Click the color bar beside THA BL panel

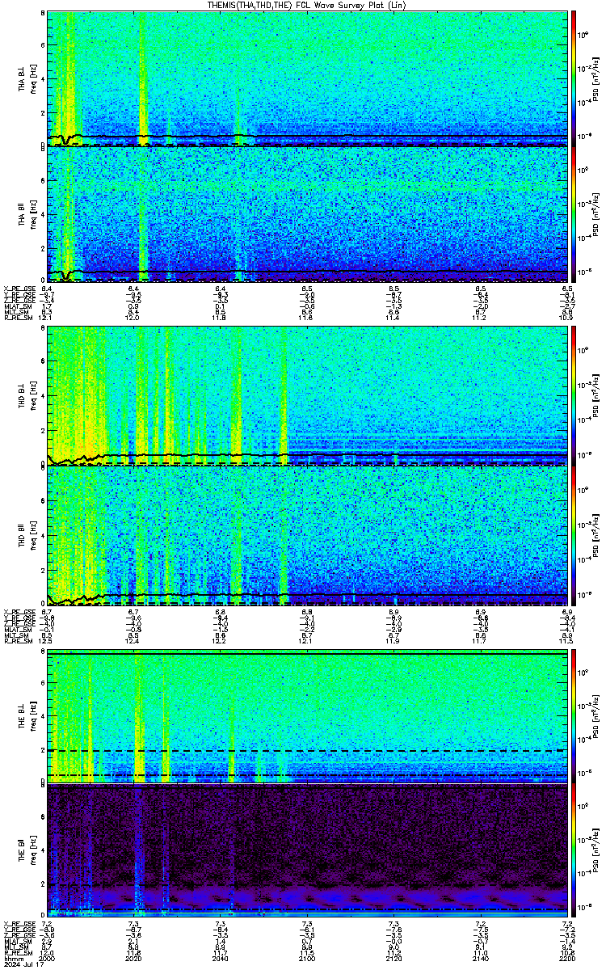(574, 78)
